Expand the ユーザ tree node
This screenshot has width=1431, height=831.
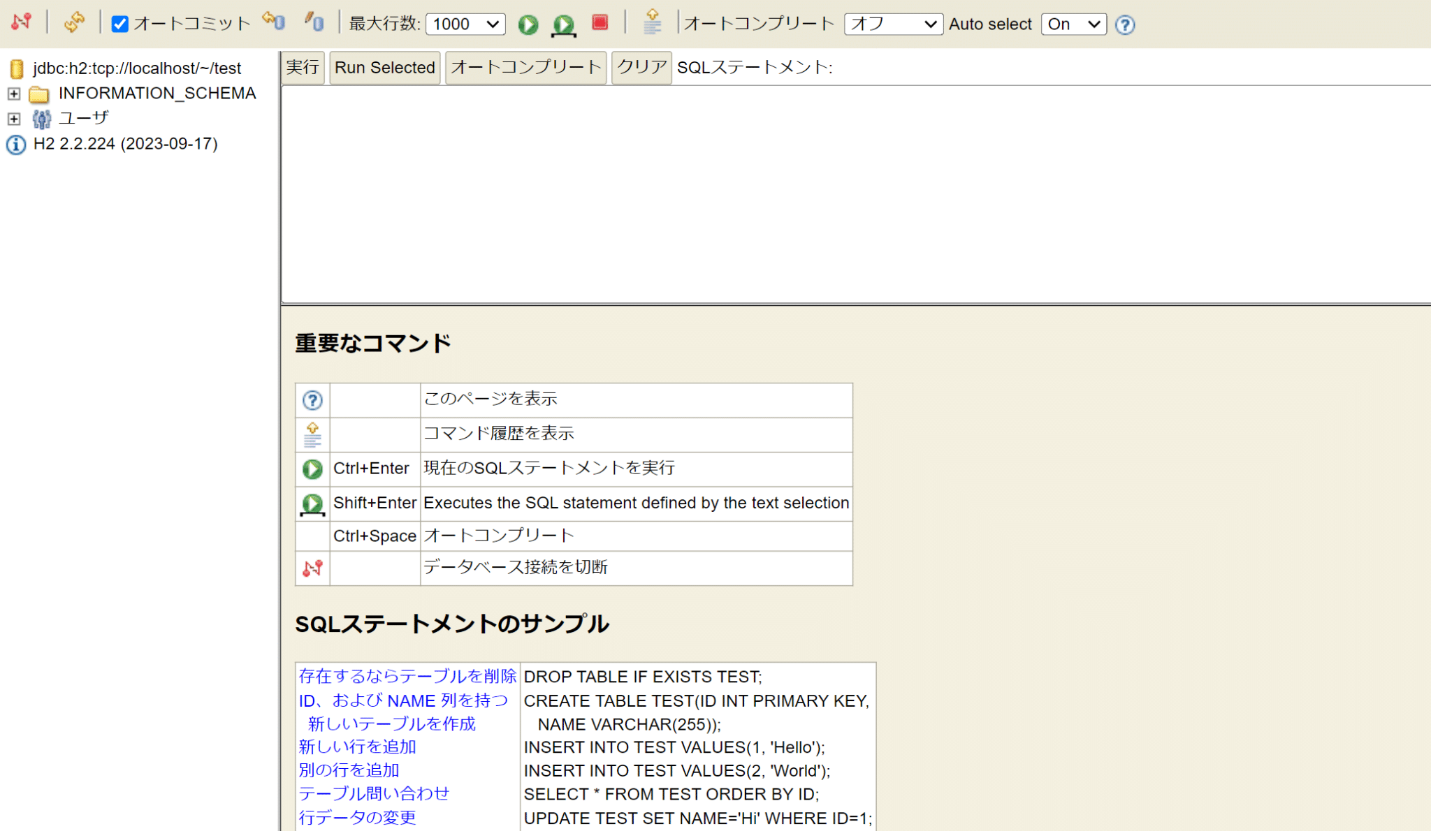(x=13, y=119)
